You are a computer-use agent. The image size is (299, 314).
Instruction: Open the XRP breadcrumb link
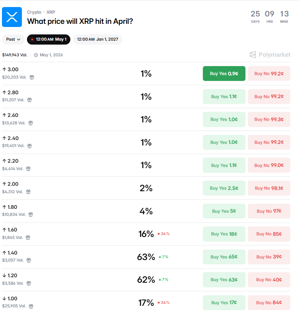pyautogui.click(x=51, y=12)
